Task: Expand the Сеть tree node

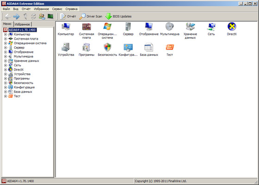Action: coord(6,65)
